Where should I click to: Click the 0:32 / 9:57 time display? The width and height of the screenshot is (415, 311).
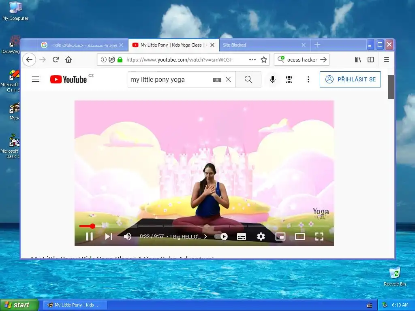pyautogui.click(x=152, y=236)
